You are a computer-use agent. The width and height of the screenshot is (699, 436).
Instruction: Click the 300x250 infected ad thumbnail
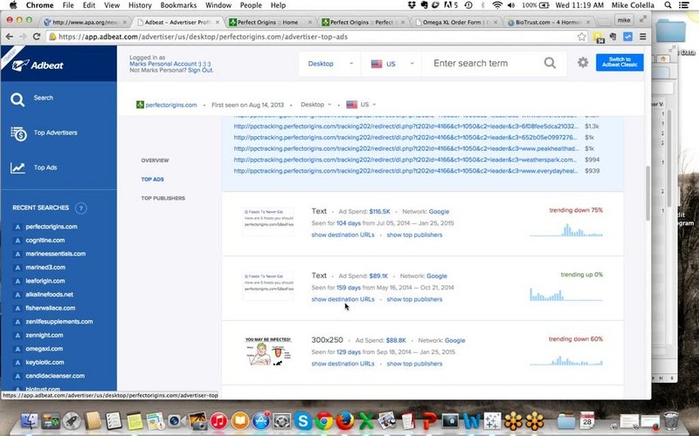pos(268,351)
